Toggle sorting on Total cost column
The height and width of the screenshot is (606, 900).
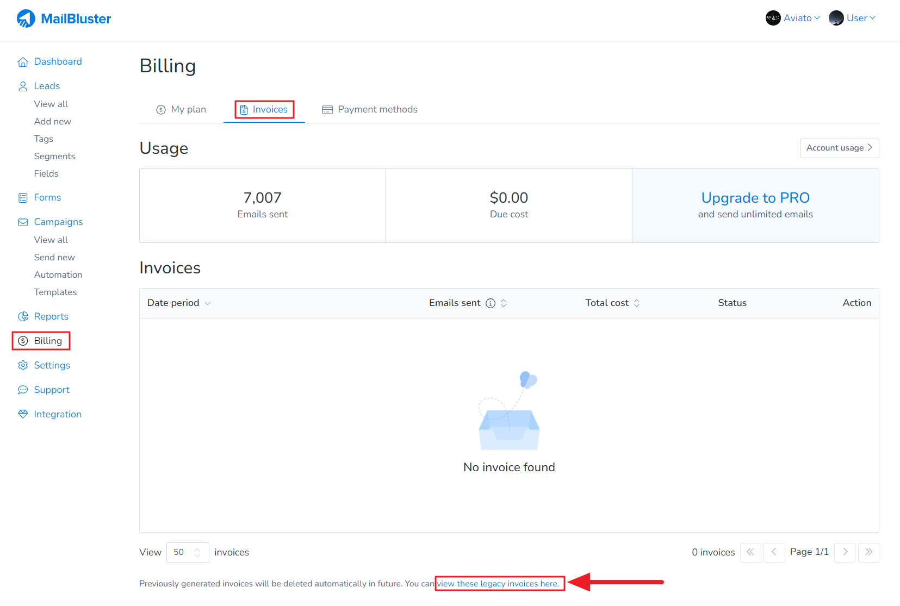637,303
